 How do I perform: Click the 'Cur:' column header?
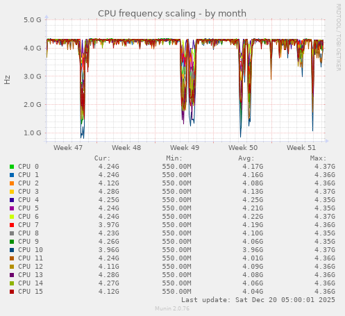pos(102,158)
